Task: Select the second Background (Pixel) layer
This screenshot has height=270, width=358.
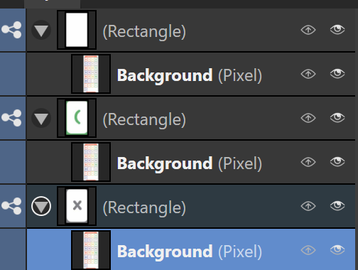Action: coord(190,162)
